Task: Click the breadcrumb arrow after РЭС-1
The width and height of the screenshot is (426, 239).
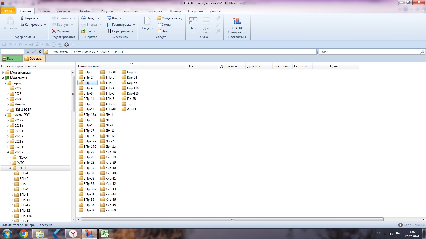Action: pyautogui.click(x=126, y=52)
